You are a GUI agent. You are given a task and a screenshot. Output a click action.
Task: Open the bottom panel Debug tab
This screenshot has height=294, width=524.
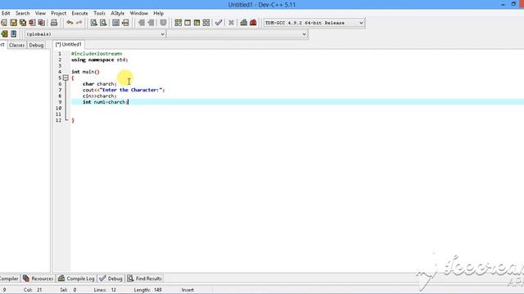[111, 278]
